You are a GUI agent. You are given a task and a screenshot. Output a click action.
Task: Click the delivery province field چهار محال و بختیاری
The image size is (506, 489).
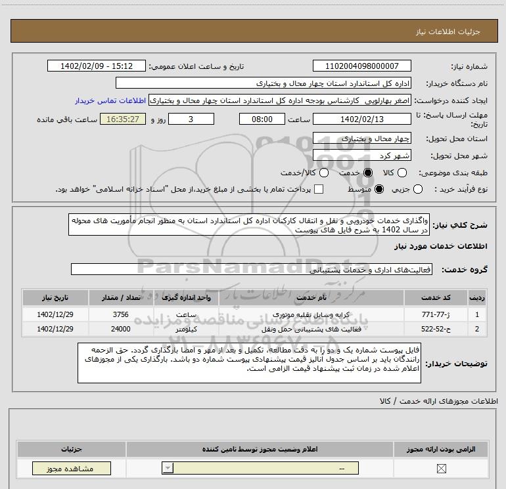361,138
